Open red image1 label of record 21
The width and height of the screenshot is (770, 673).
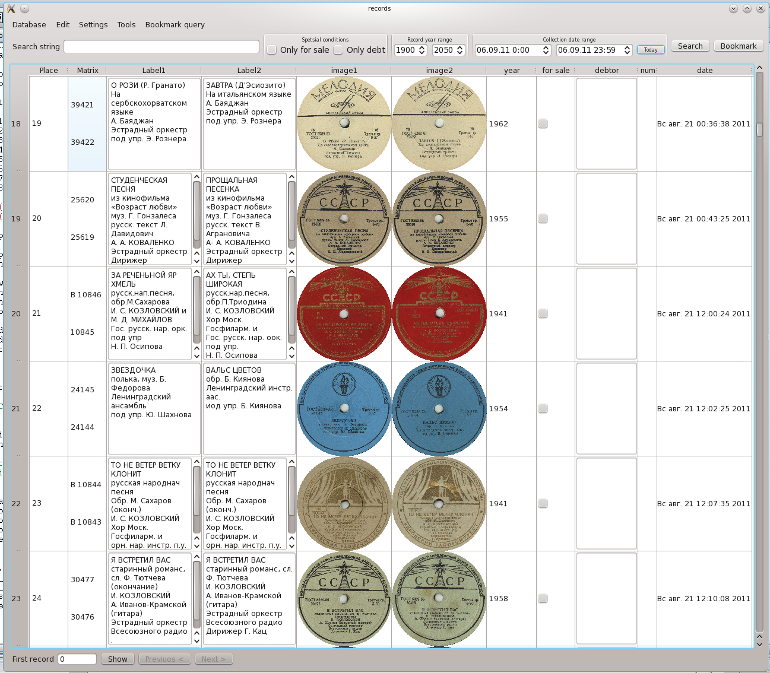pos(344,313)
